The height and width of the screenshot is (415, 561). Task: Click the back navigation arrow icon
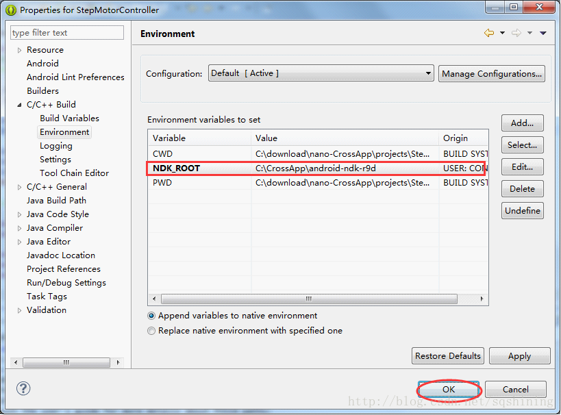(x=489, y=33)
